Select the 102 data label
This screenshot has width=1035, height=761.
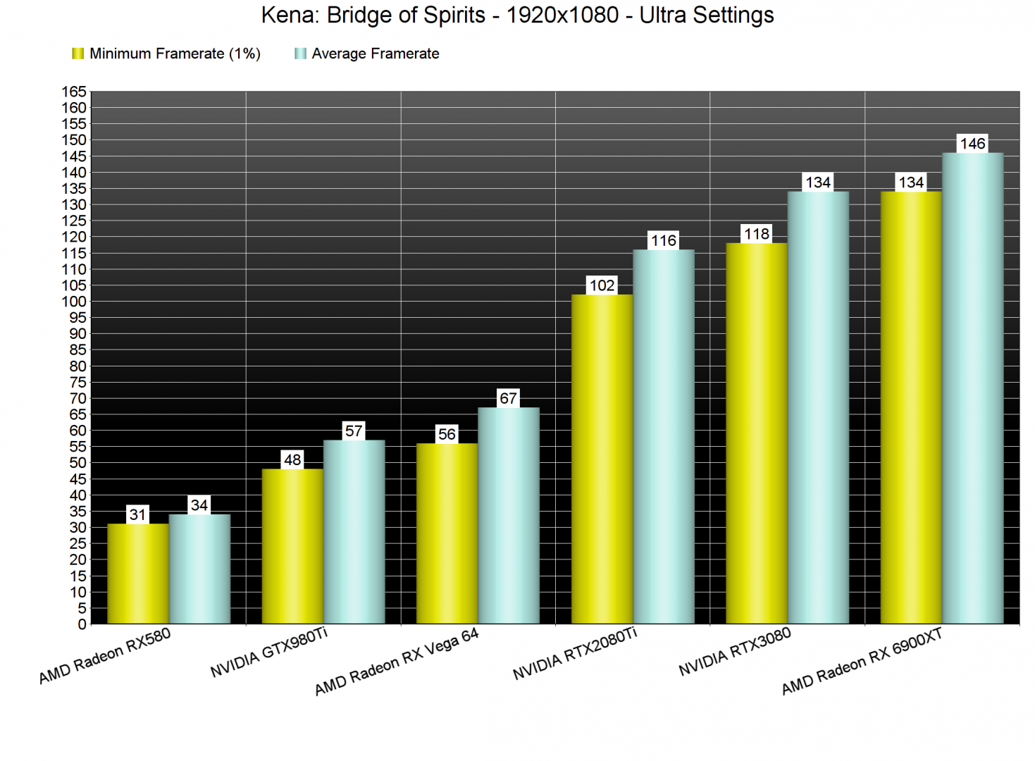(x=602, y=285)
